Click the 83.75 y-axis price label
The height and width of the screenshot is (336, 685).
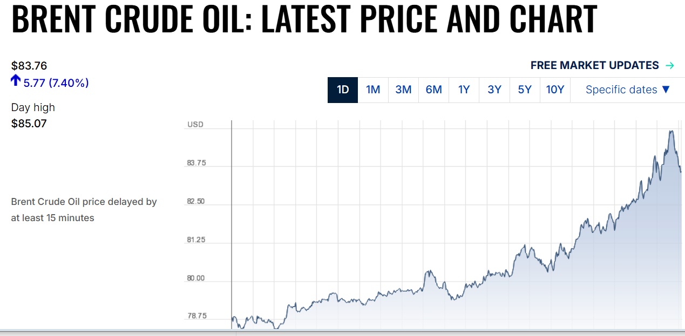[196, 163]
